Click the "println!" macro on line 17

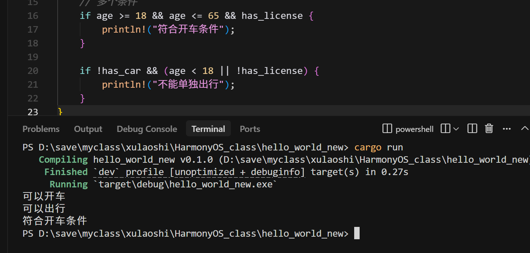pyautogui.click(x=124, y=29)
